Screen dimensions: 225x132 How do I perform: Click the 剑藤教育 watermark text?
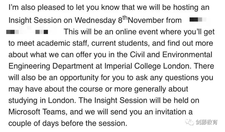point(206,122)
